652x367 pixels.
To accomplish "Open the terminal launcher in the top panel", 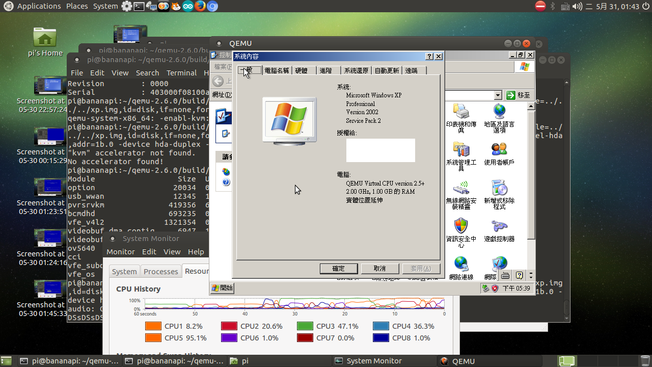I will pyautogui.click(x=139, y=6).
